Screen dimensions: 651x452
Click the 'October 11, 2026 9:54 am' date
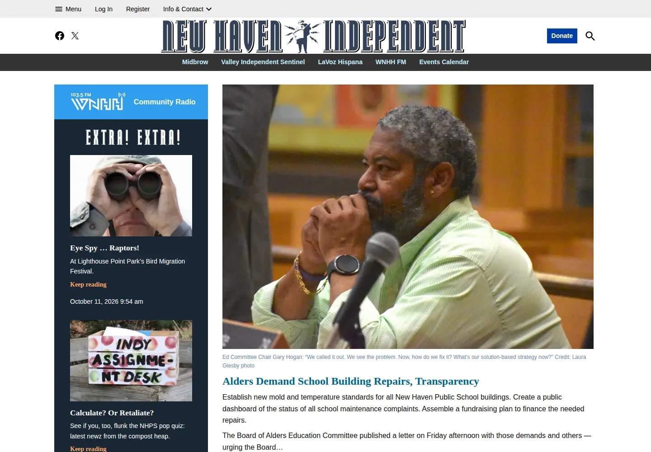(x=107, y=301)
